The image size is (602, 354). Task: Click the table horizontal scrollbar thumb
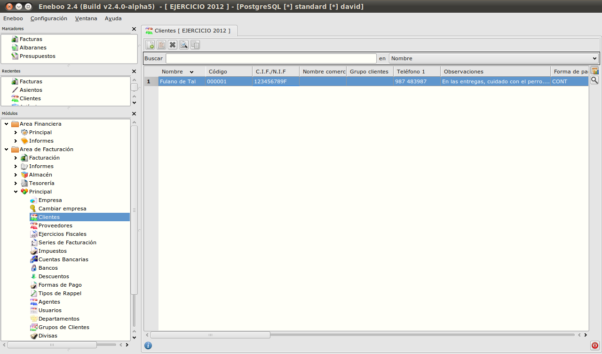pos(210,335)
